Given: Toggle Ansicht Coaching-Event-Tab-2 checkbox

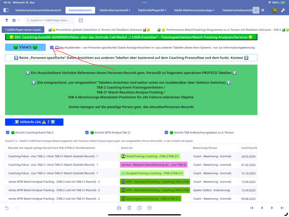Looking at the screenshot, I should pos(8,132).
